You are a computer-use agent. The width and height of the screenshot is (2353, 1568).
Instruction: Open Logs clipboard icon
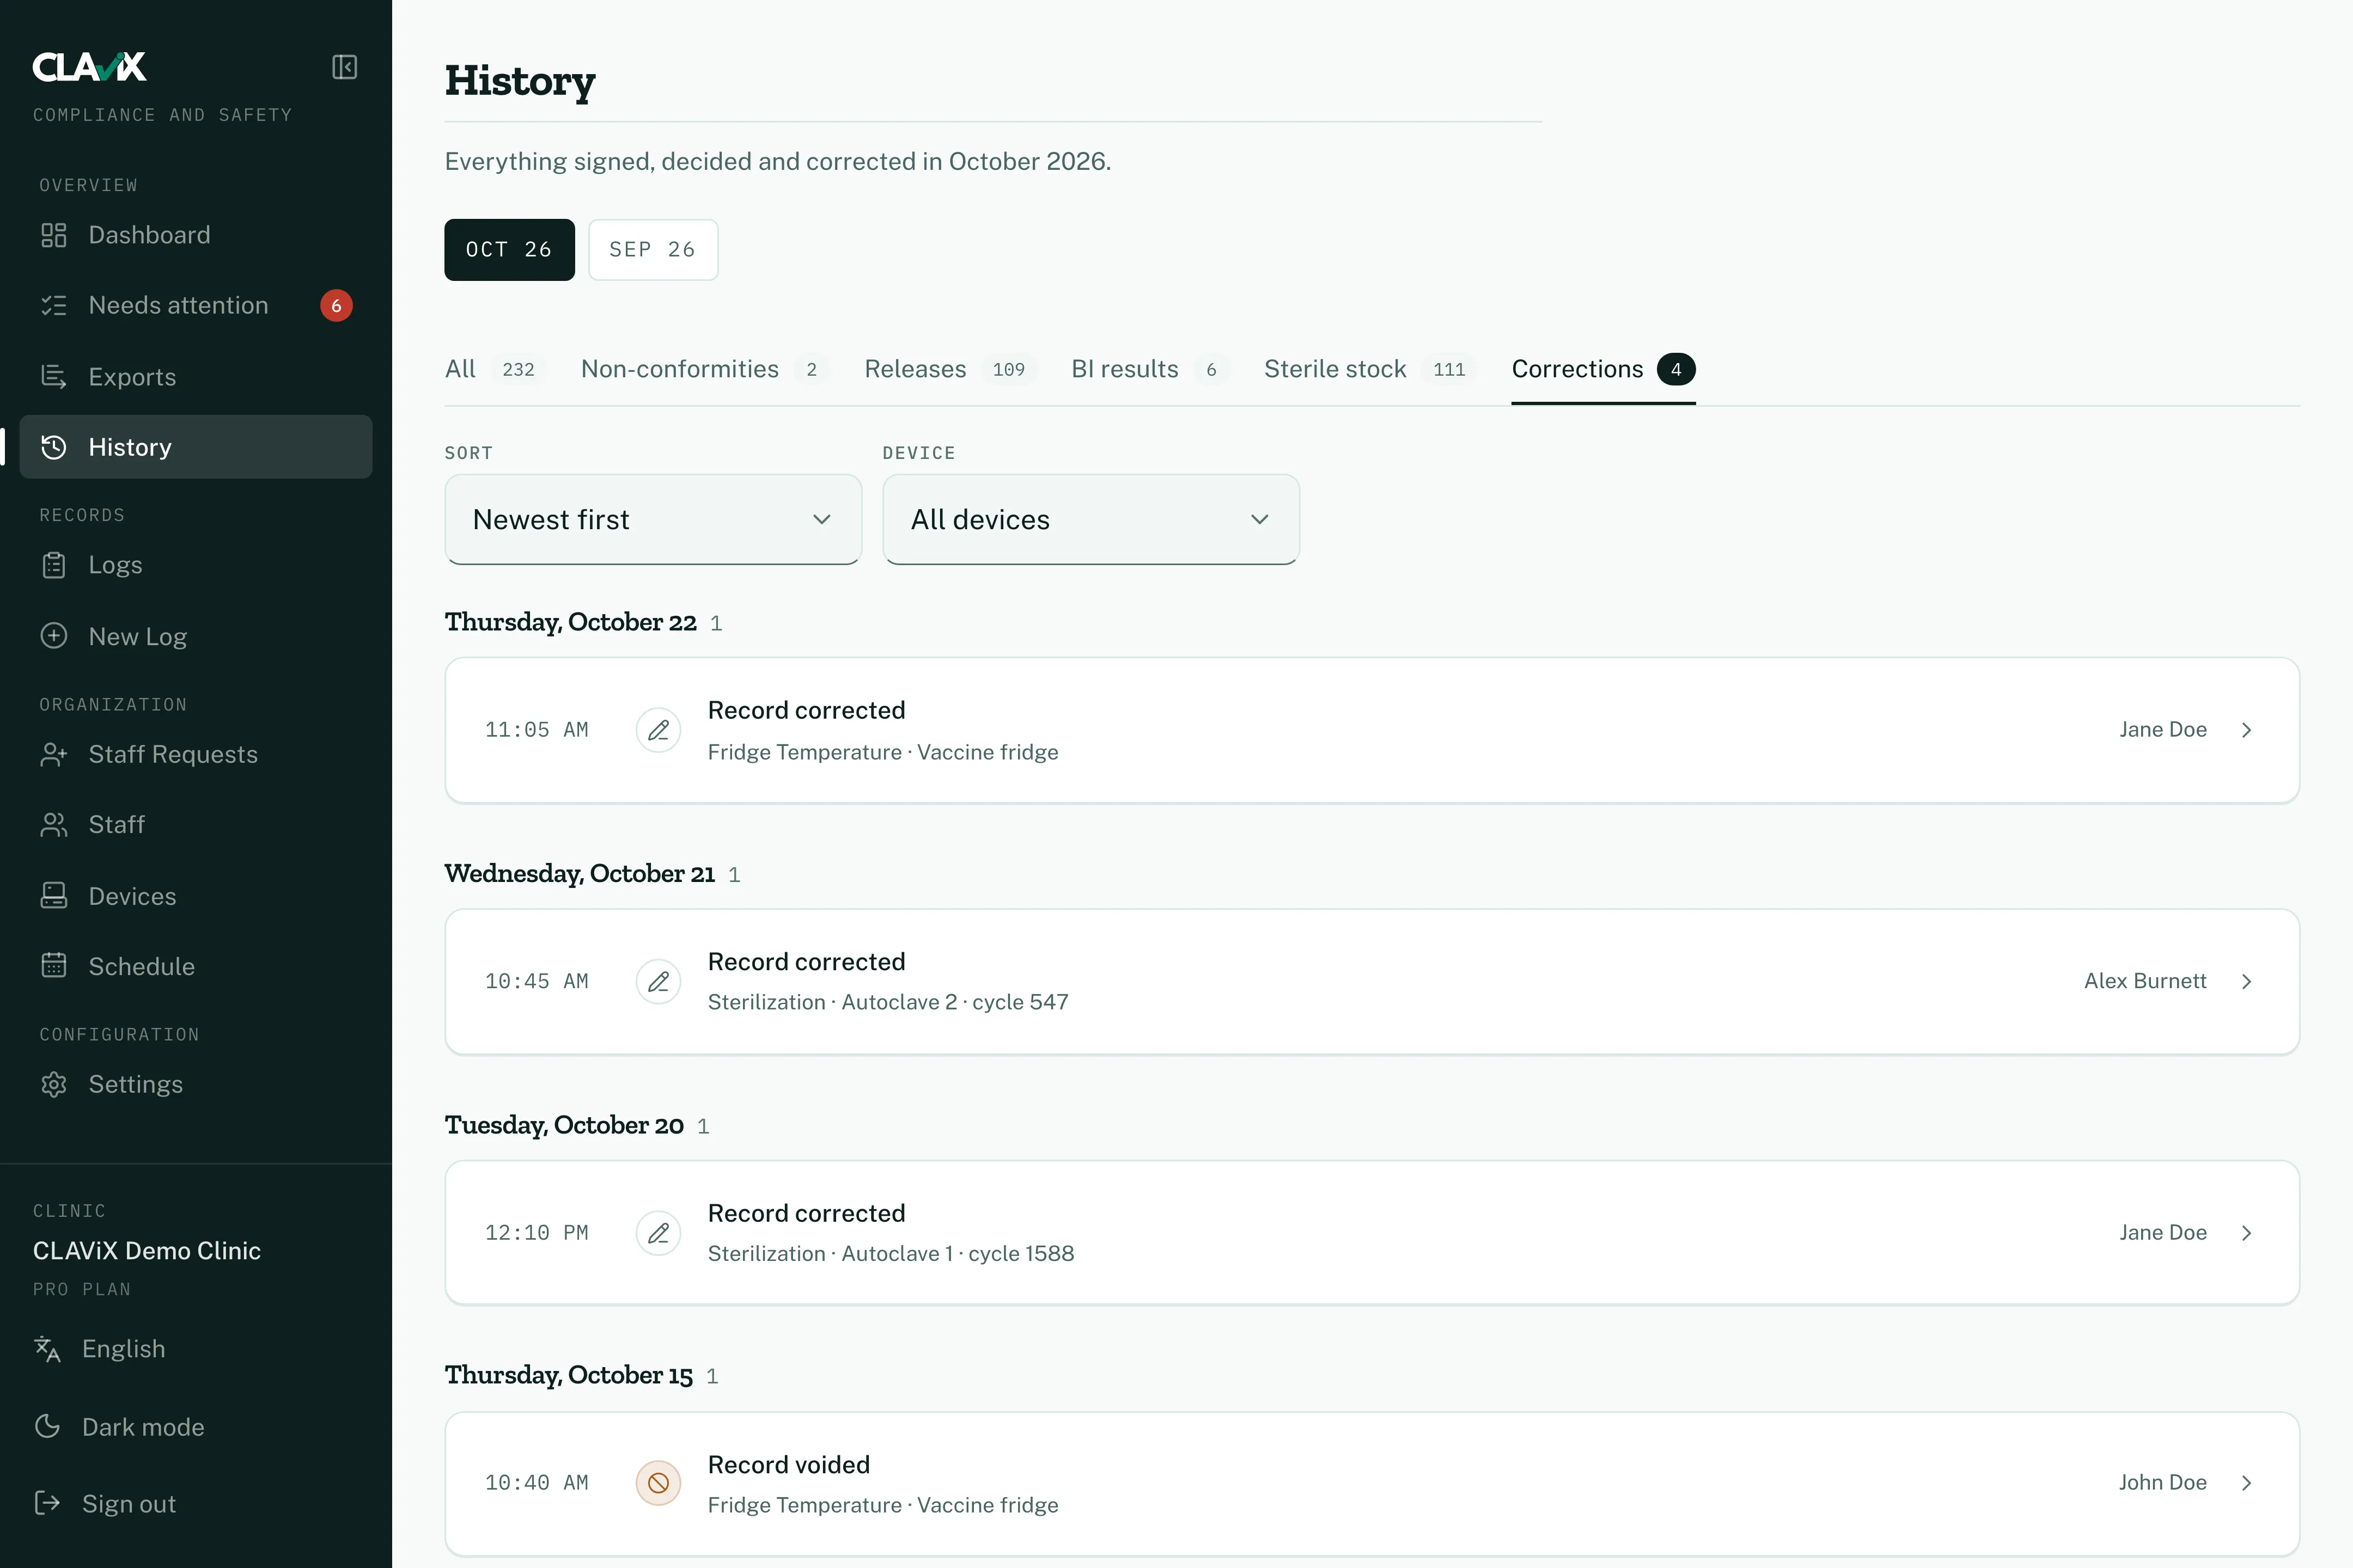pos(54,565)
